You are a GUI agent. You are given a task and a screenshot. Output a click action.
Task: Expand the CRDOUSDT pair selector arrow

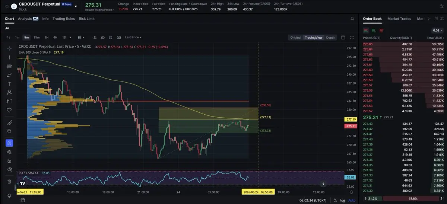[76, 6]
